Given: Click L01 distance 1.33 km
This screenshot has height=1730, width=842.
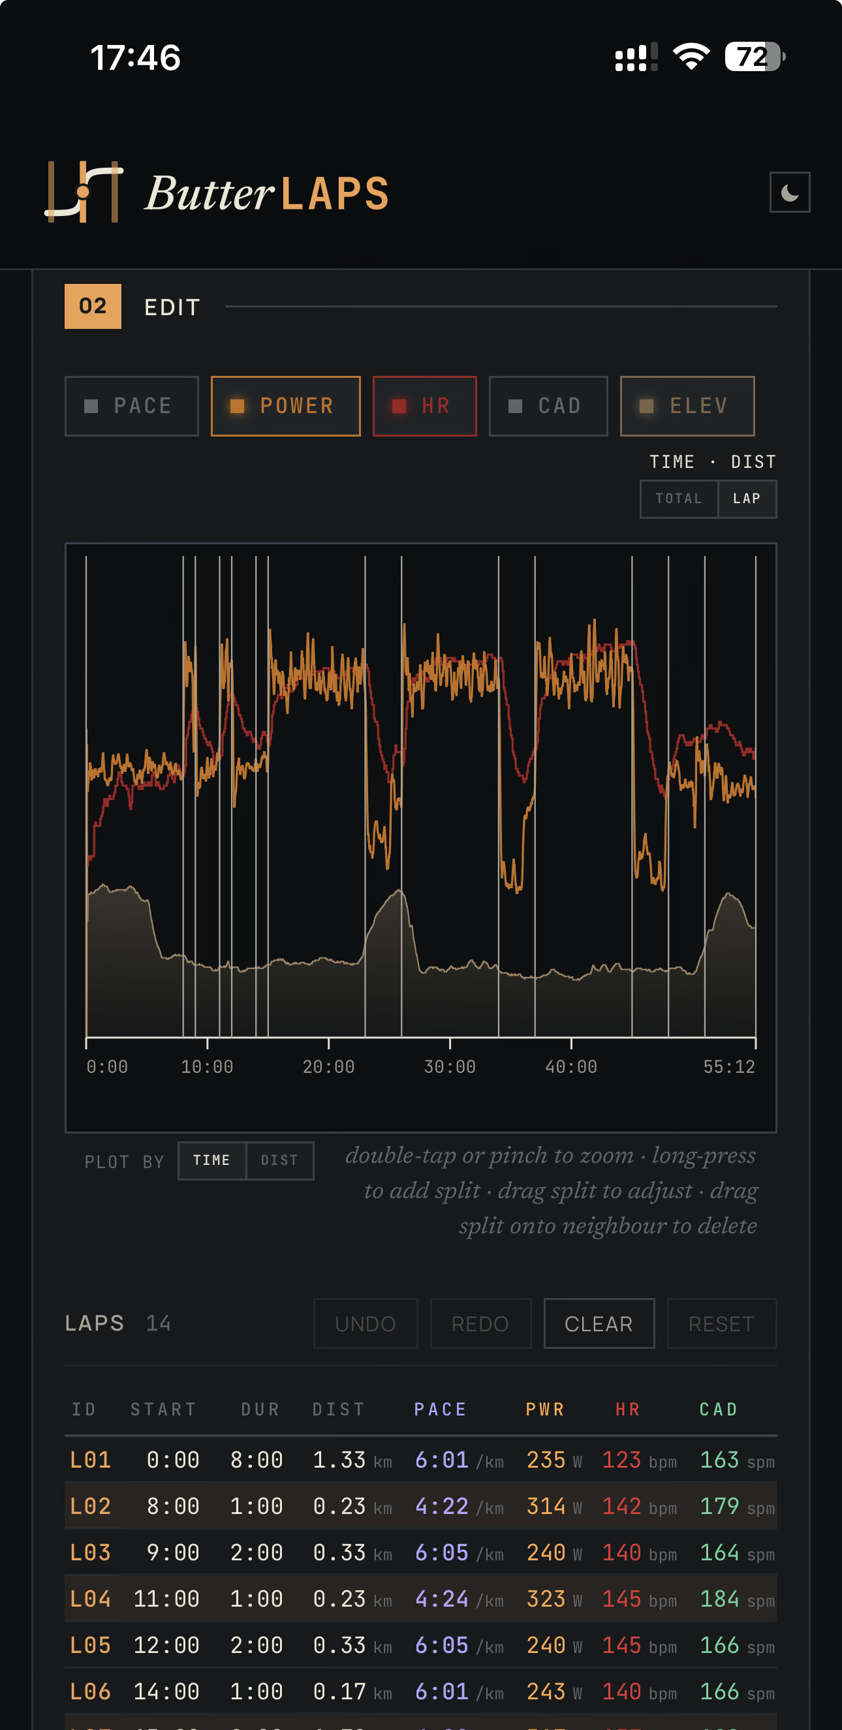Looking at the screenshot, I should (352, 1460).
